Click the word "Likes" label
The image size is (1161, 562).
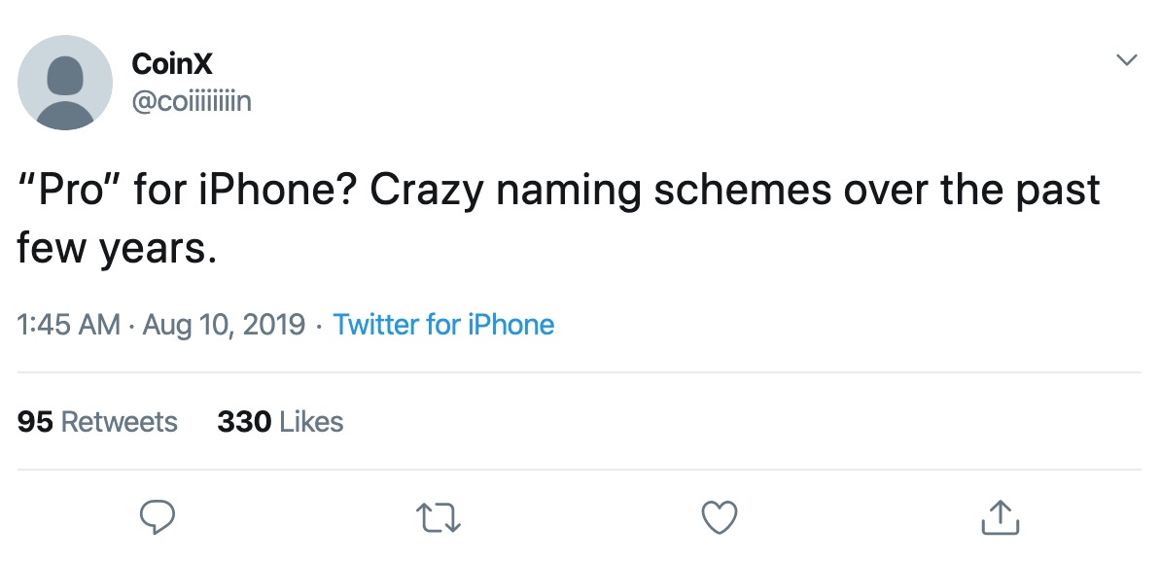tap(312, 421)
